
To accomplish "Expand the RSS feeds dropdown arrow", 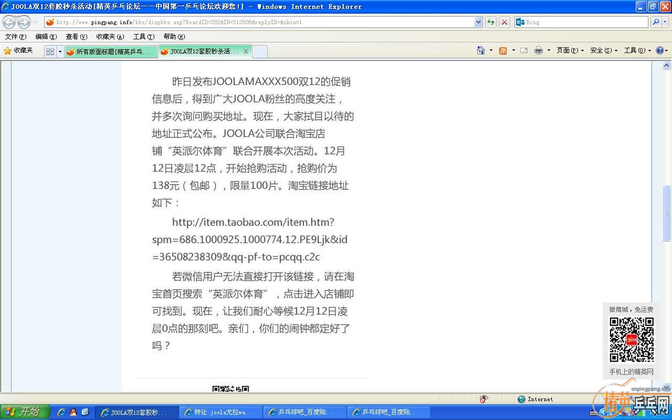I will [513, 50].
